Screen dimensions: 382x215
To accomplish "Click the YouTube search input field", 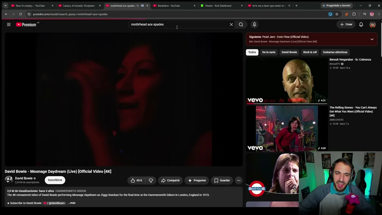I will coord(179,24).
